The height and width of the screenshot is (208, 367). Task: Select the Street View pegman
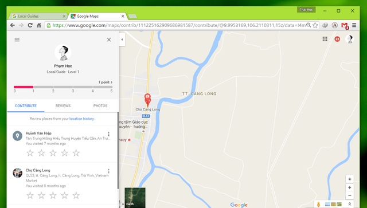coord(318,204)
